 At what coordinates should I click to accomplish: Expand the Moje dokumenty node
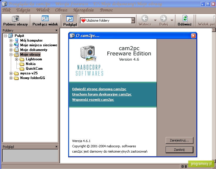(x=11, y=50)
